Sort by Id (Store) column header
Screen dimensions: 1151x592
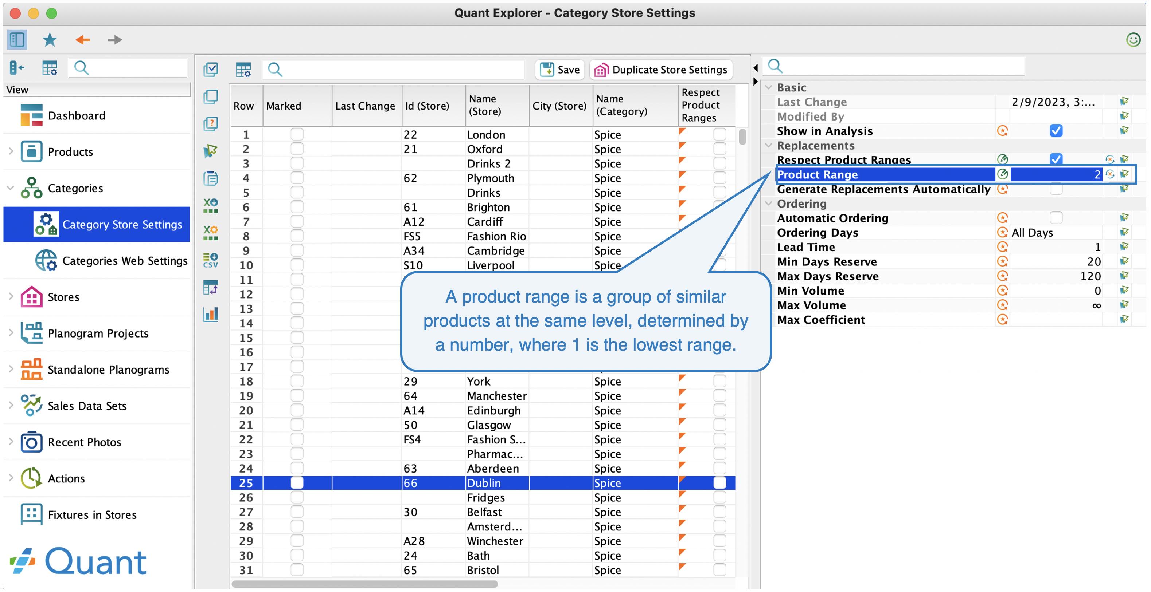pos(433,105)
